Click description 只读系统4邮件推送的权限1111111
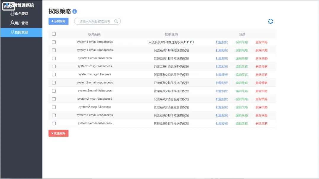This screenshot has width=319, height=179. coord(171,42)
